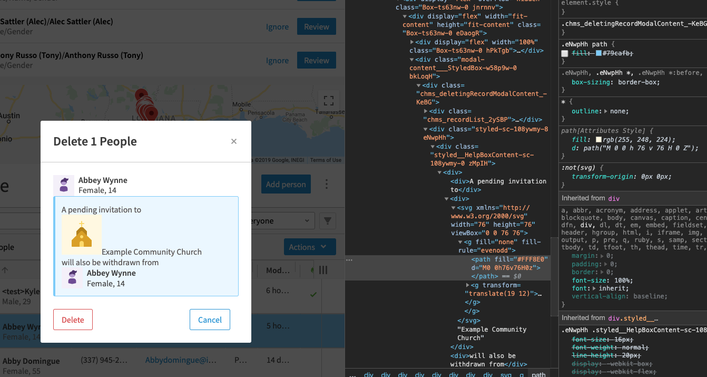Toggle the fill property checkbox for .eNwpHh path
The image size is (707, 377).
click(x=564, y=53)
